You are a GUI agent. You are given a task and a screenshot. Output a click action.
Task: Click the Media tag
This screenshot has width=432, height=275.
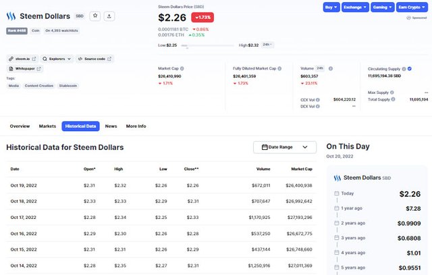pyautogui.click(x=13, y=86)
